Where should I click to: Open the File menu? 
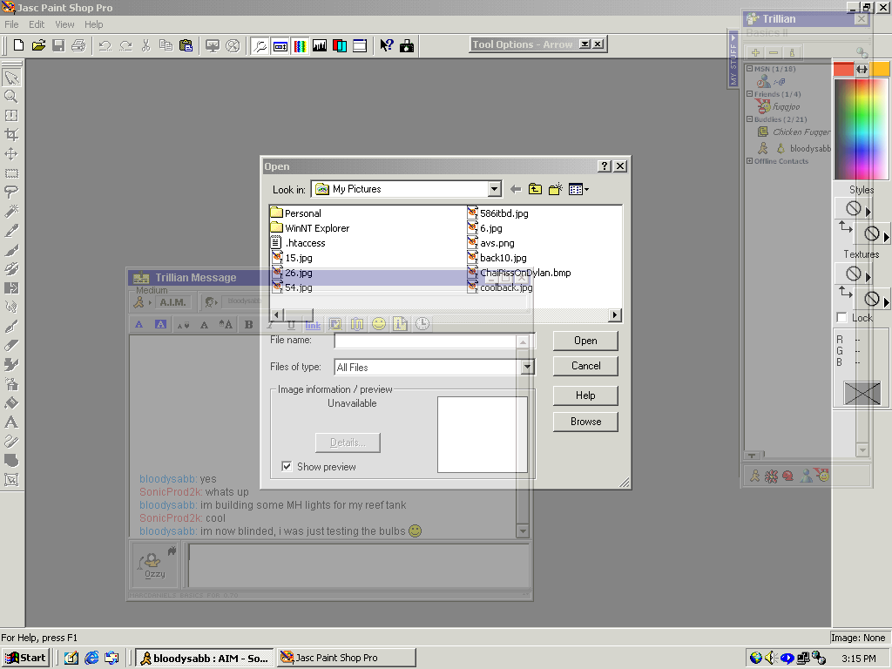pyautogui.click(x=11, y=24)
